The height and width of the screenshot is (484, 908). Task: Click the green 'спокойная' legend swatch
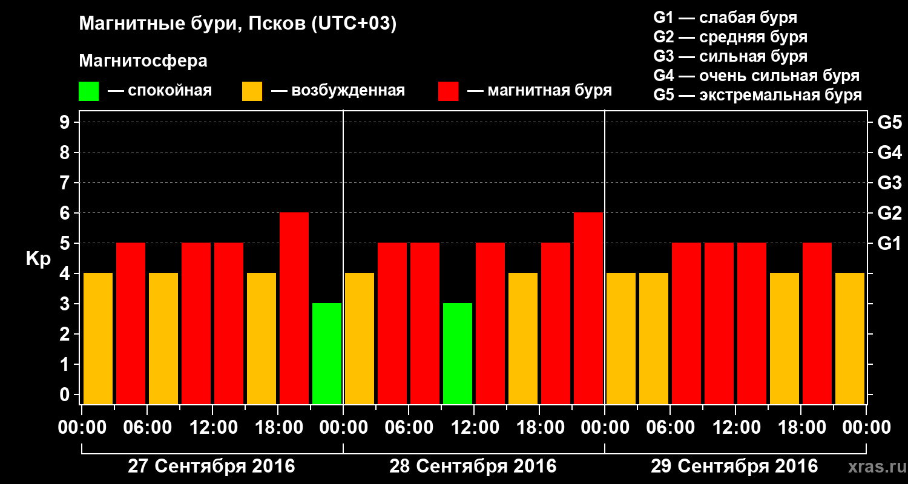tap(88, 91)
